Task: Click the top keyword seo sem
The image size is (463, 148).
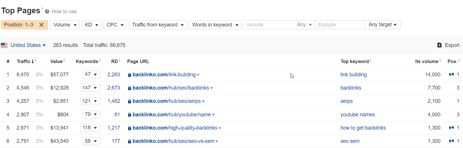Action: click(x=350, y=141)
